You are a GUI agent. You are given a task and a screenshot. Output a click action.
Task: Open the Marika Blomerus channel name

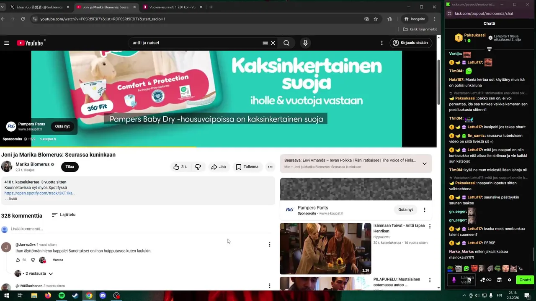32,164
